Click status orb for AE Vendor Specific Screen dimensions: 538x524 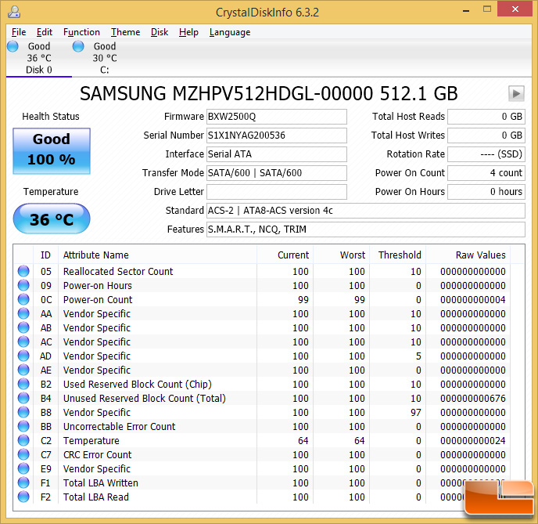click(23, 370)
